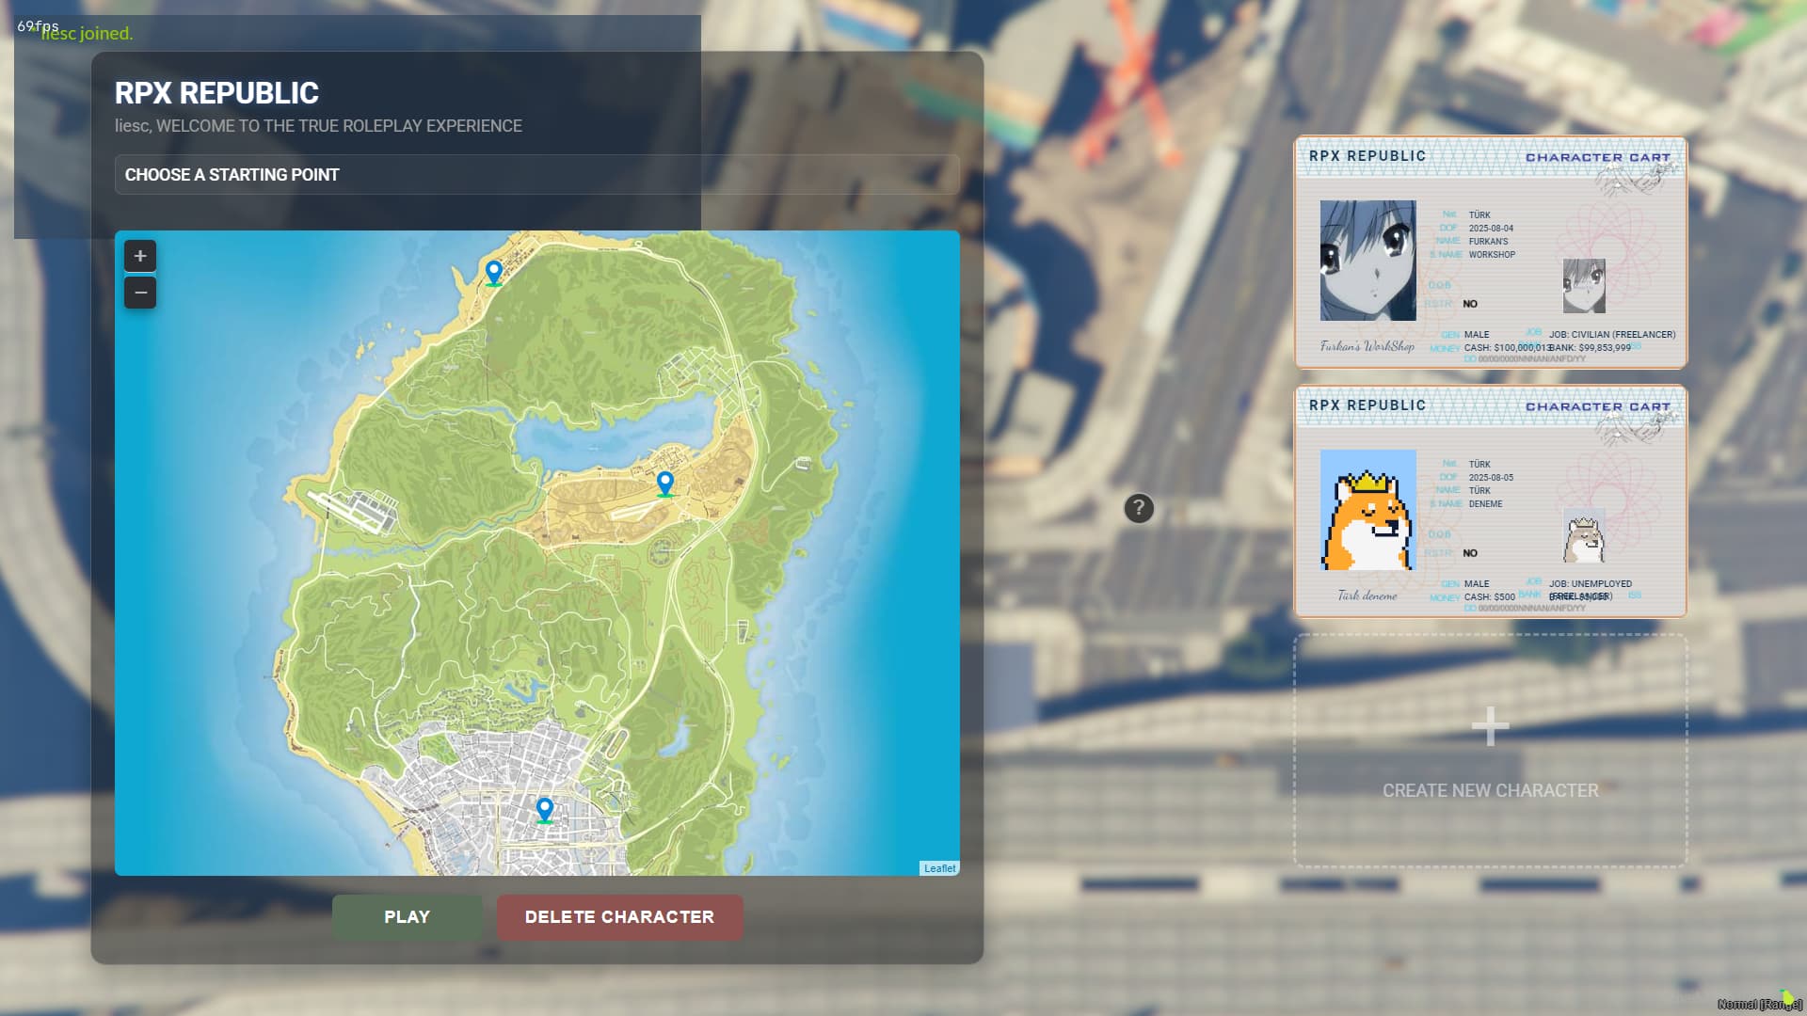Click the Create New Character slot text
This screenshot has width=1807, height=1016.
pyautogui.click(x=1490, y=791)
